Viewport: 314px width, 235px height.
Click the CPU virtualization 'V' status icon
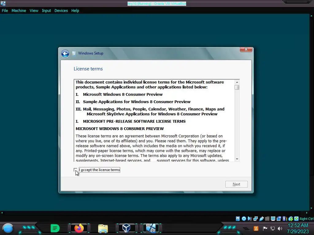tap(284, 218)
